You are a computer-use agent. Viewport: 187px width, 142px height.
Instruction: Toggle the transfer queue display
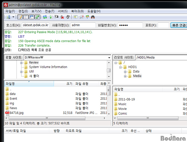(37, 17)
